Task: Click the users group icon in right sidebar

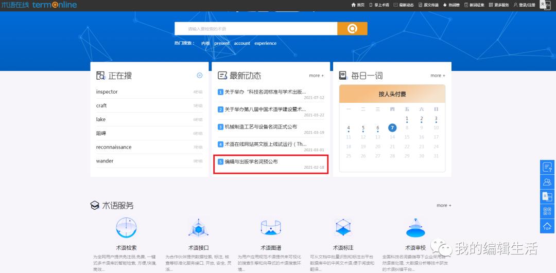Action: coord(547,182)
